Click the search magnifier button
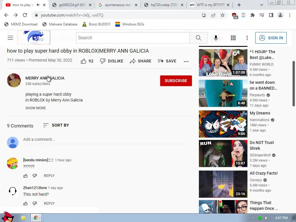The height and width of the screenshot is (222, 296). (x=198, y=38)
